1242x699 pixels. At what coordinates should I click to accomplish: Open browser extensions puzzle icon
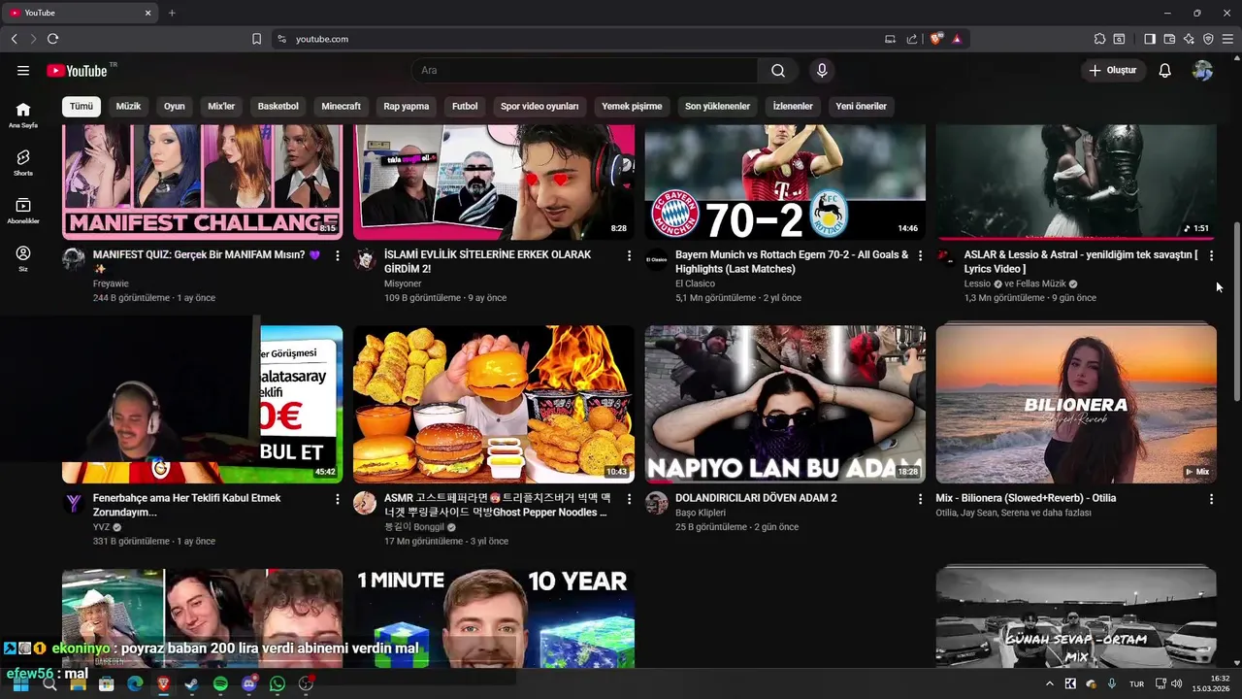pyautogui.click(x=1099, y=39)
